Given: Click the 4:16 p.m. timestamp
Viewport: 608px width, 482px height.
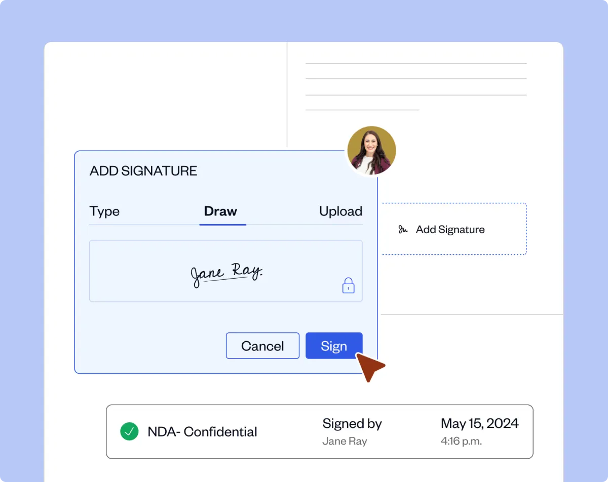Looking at the screenshot, I should [461, 441].
